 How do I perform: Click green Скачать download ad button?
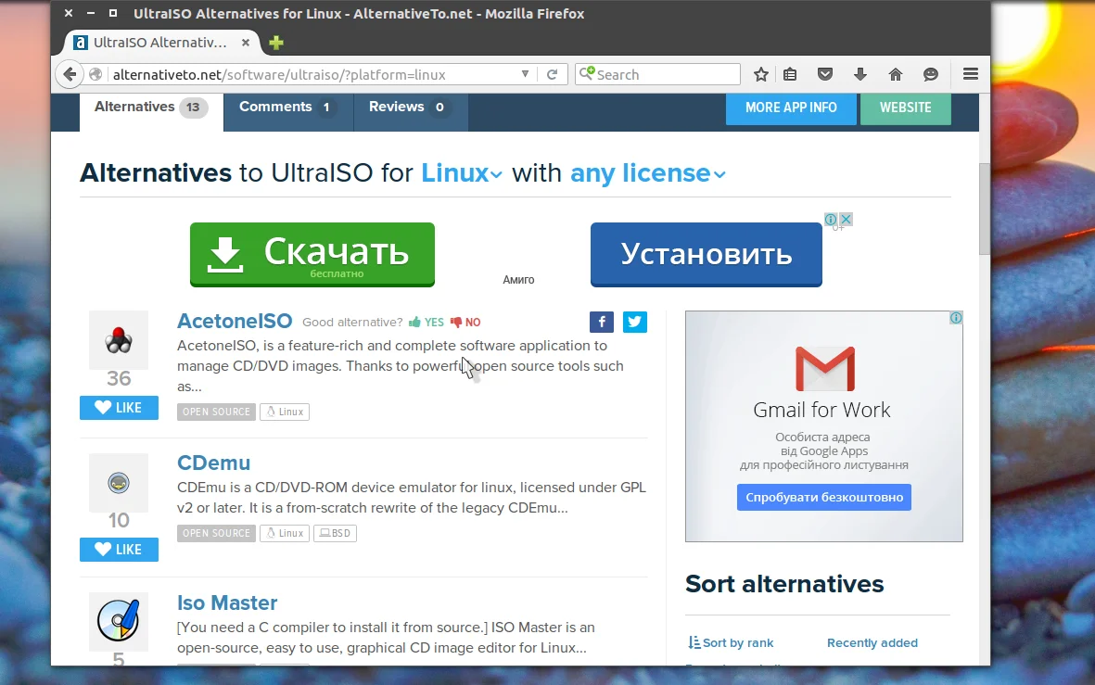pos(312,254)
